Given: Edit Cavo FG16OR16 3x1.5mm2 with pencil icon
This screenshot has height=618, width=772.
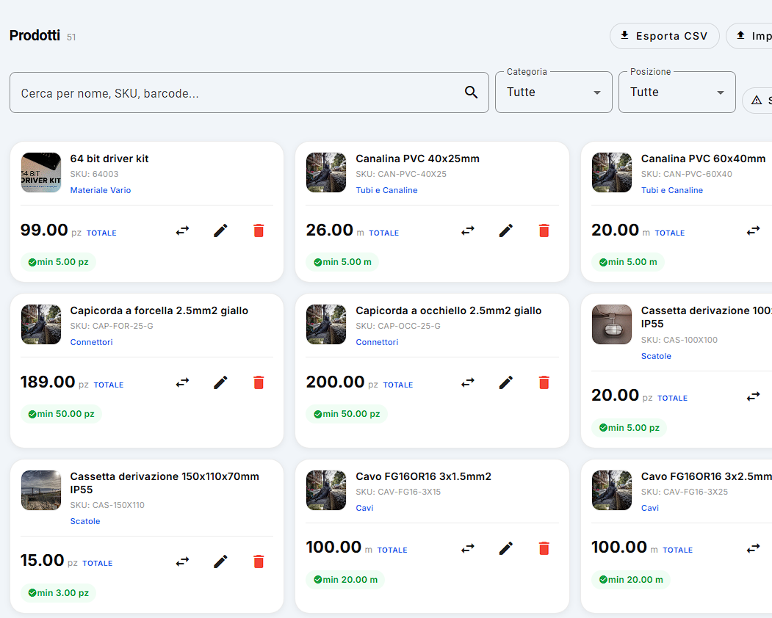Looking at the screenshot, I should coord(506,548).
